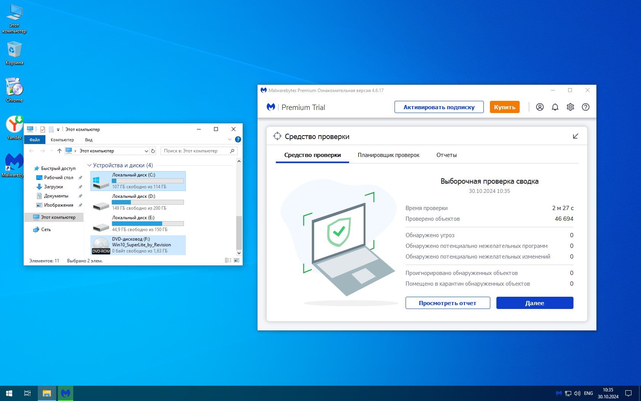The image size is (641, 401).
Task: Click the Malwarebytes taskbar button
Action: [x=66, y=393]
